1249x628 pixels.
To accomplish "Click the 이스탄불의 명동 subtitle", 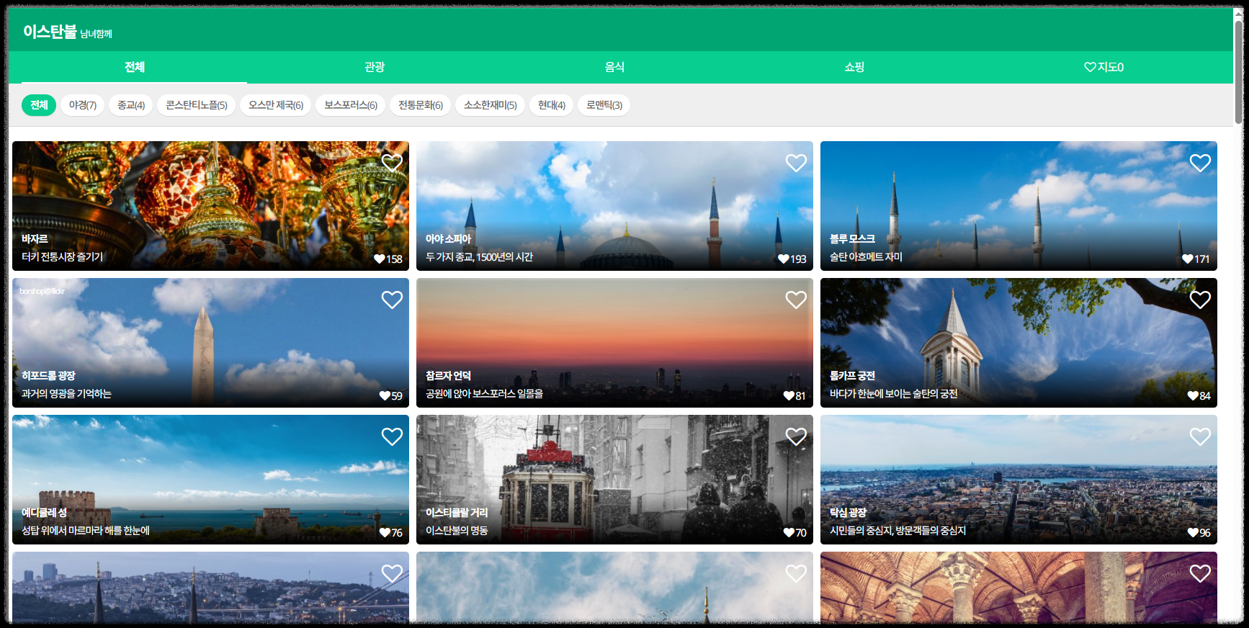I will pyautogui.click(x=457, y=531).
